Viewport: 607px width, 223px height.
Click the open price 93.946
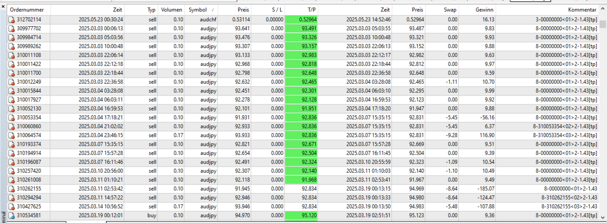coord(242,207)
